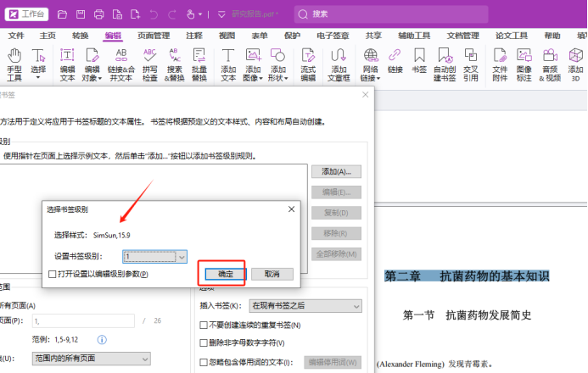Image resolution: width=588 pixels, height=373 pixels.
Task: Click the File Attachment (文件附件) icon
Action: [x=500, y=63]
